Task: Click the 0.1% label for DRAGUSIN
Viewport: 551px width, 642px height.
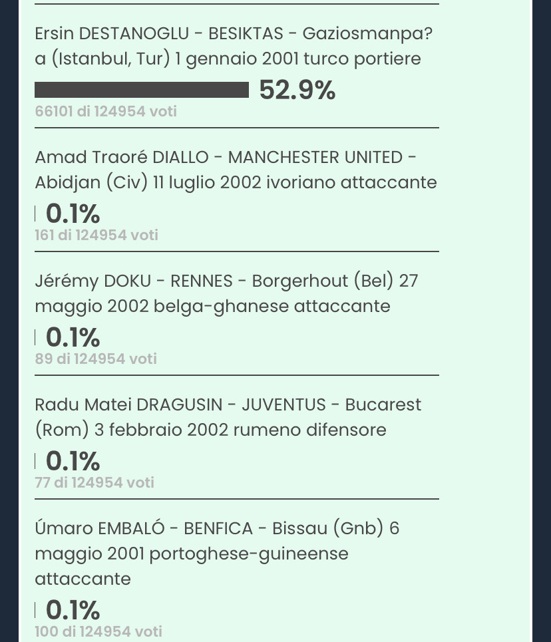Action: [73, 461]
